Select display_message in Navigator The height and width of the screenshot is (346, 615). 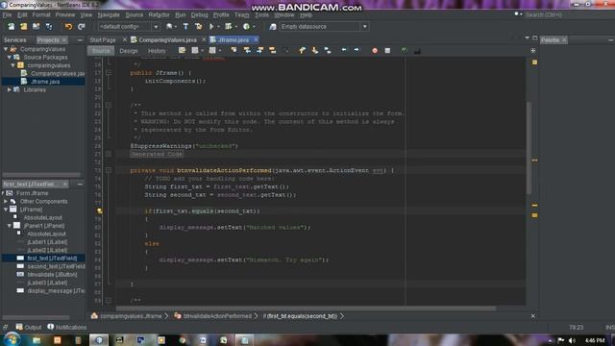[x=56, y=290]
